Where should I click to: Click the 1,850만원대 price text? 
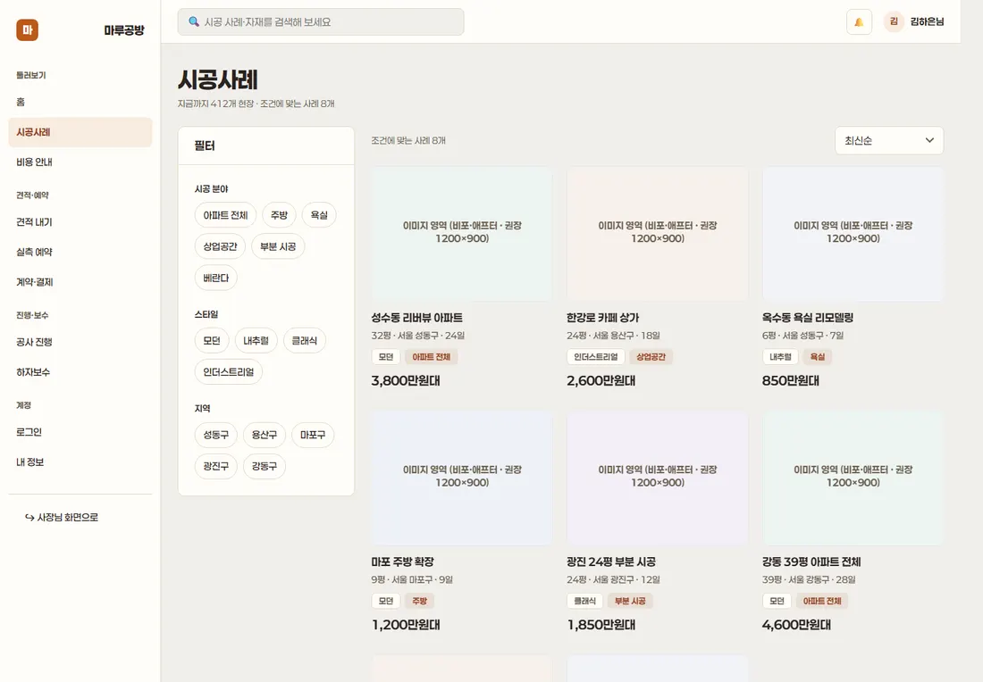(x=601, y=625)
